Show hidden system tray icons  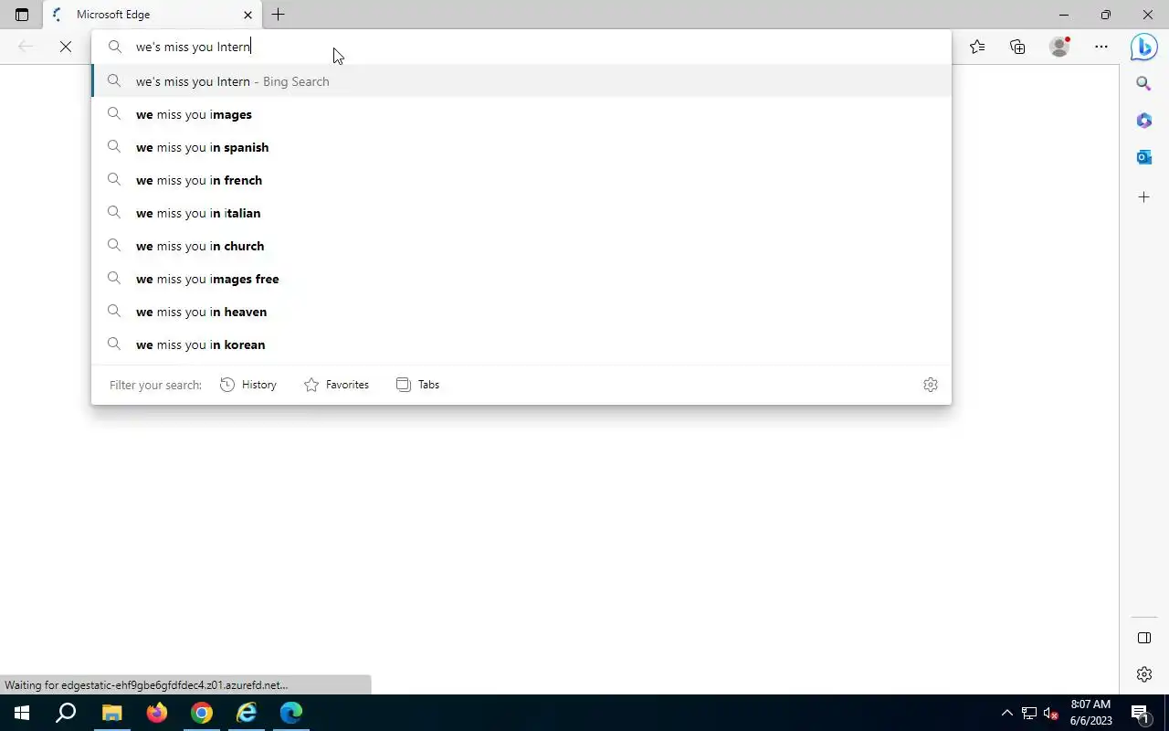tap(1007, 713)
